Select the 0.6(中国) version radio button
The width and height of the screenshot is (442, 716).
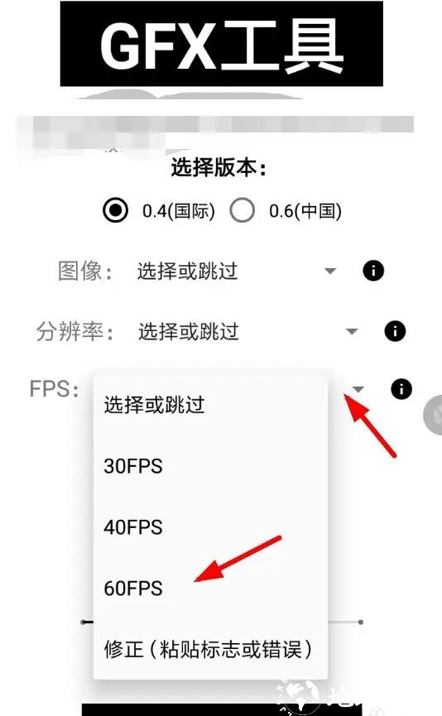(242, 210)
